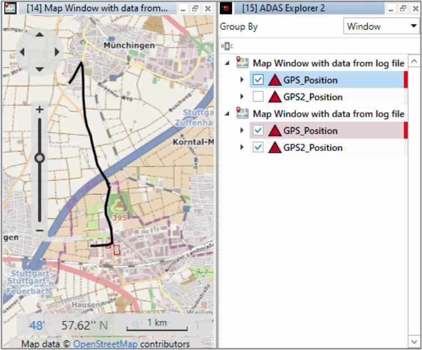Minimize the Map Window
The height and width of the screenshot is (350, 422).
pos(183,9)
